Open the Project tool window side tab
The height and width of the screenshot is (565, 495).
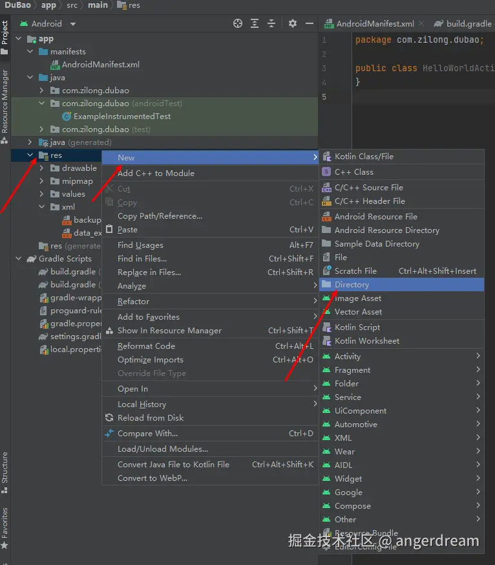[x=5, y=37]
